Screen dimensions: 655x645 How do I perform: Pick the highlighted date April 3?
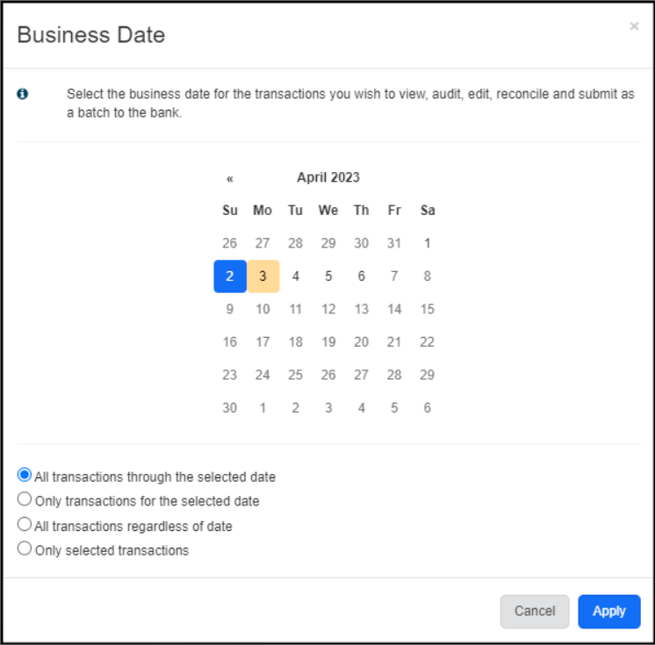click(x=263, y=276)
